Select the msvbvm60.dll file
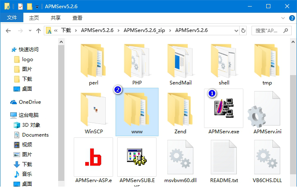Viewport: 297px width, 194px height. (180, 161)
